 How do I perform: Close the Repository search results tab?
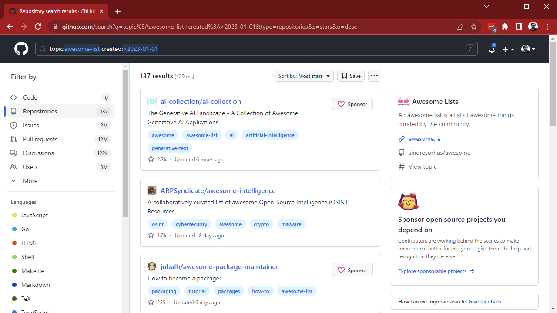click(102, 11)
